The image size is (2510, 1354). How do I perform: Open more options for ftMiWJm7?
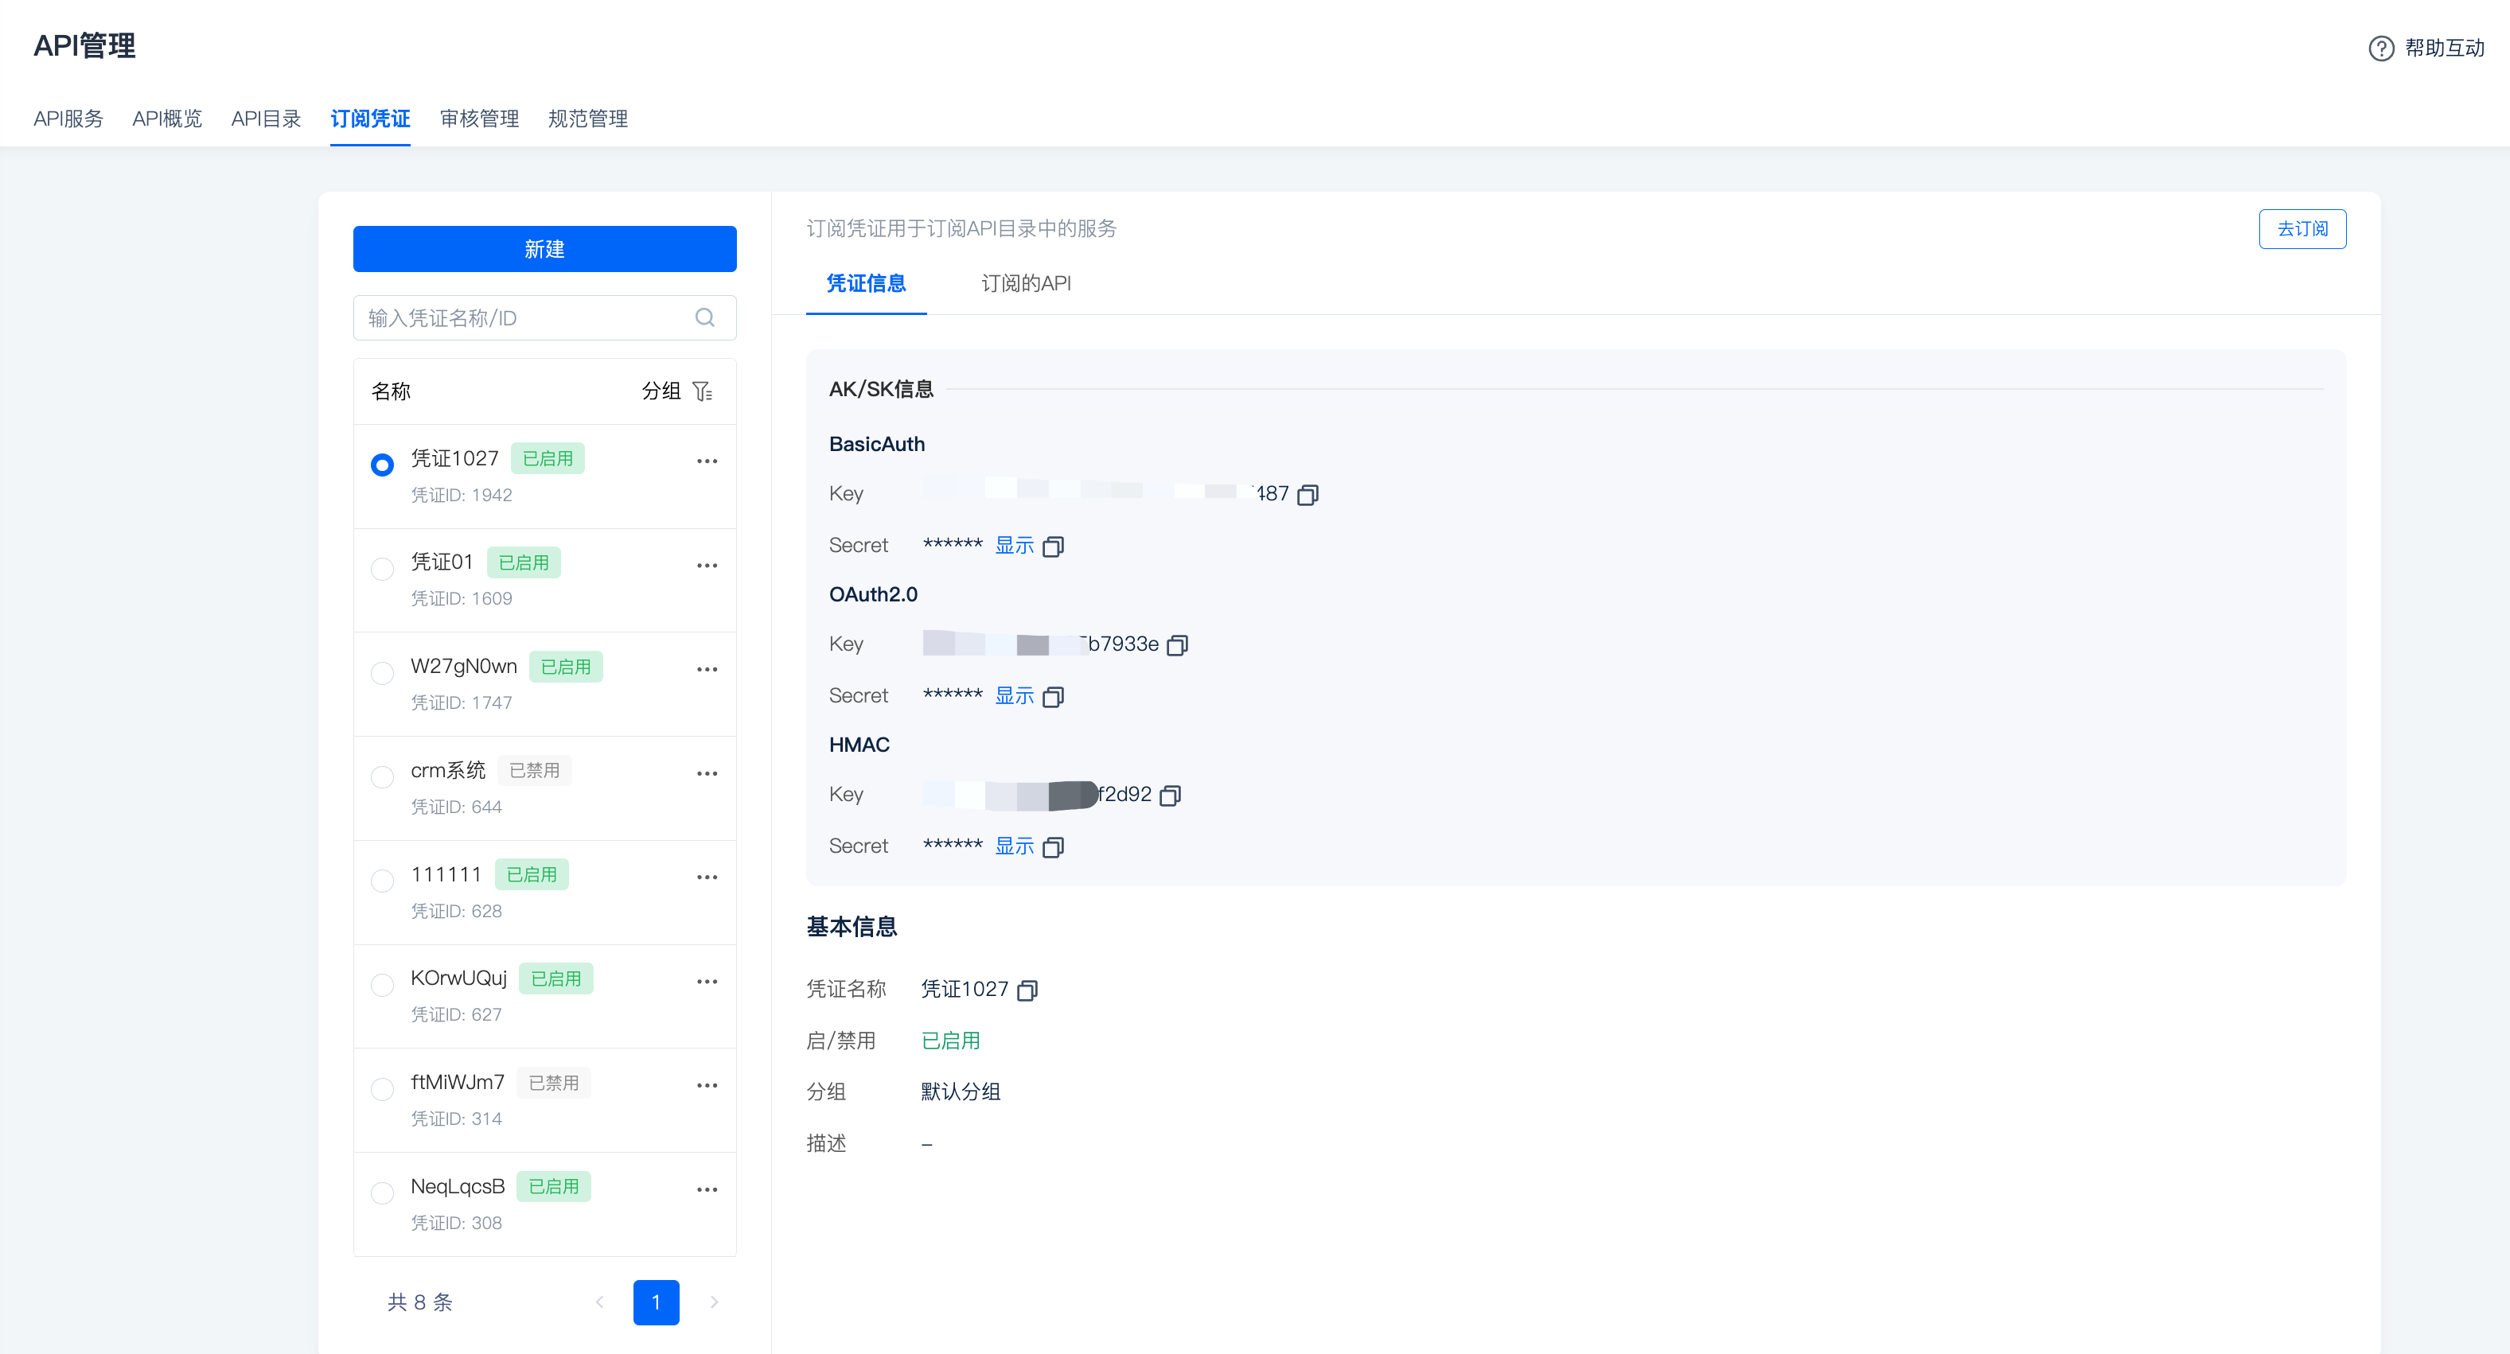tap(707, 1085)
